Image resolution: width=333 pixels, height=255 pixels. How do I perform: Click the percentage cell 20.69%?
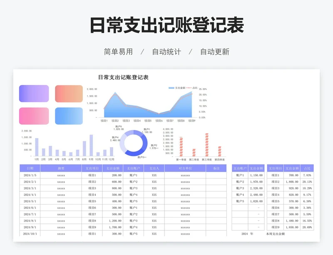[307, 227]
